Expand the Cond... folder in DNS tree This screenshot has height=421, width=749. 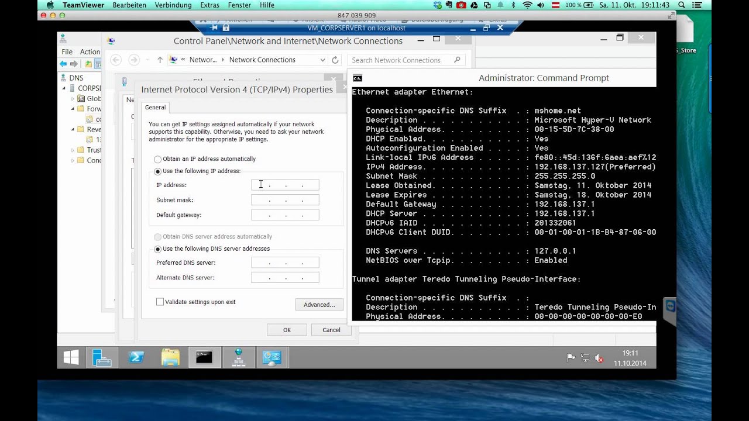(x=73, y=160)
